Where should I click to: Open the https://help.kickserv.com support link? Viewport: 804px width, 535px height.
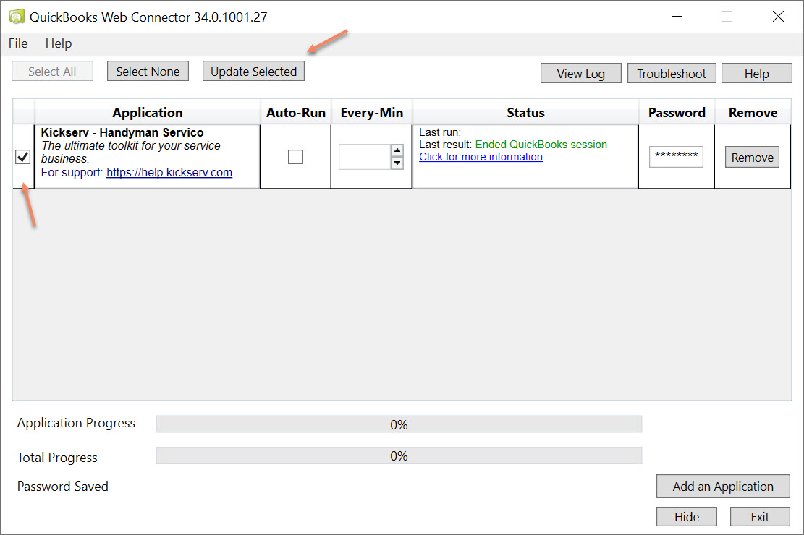coord(169,172)
